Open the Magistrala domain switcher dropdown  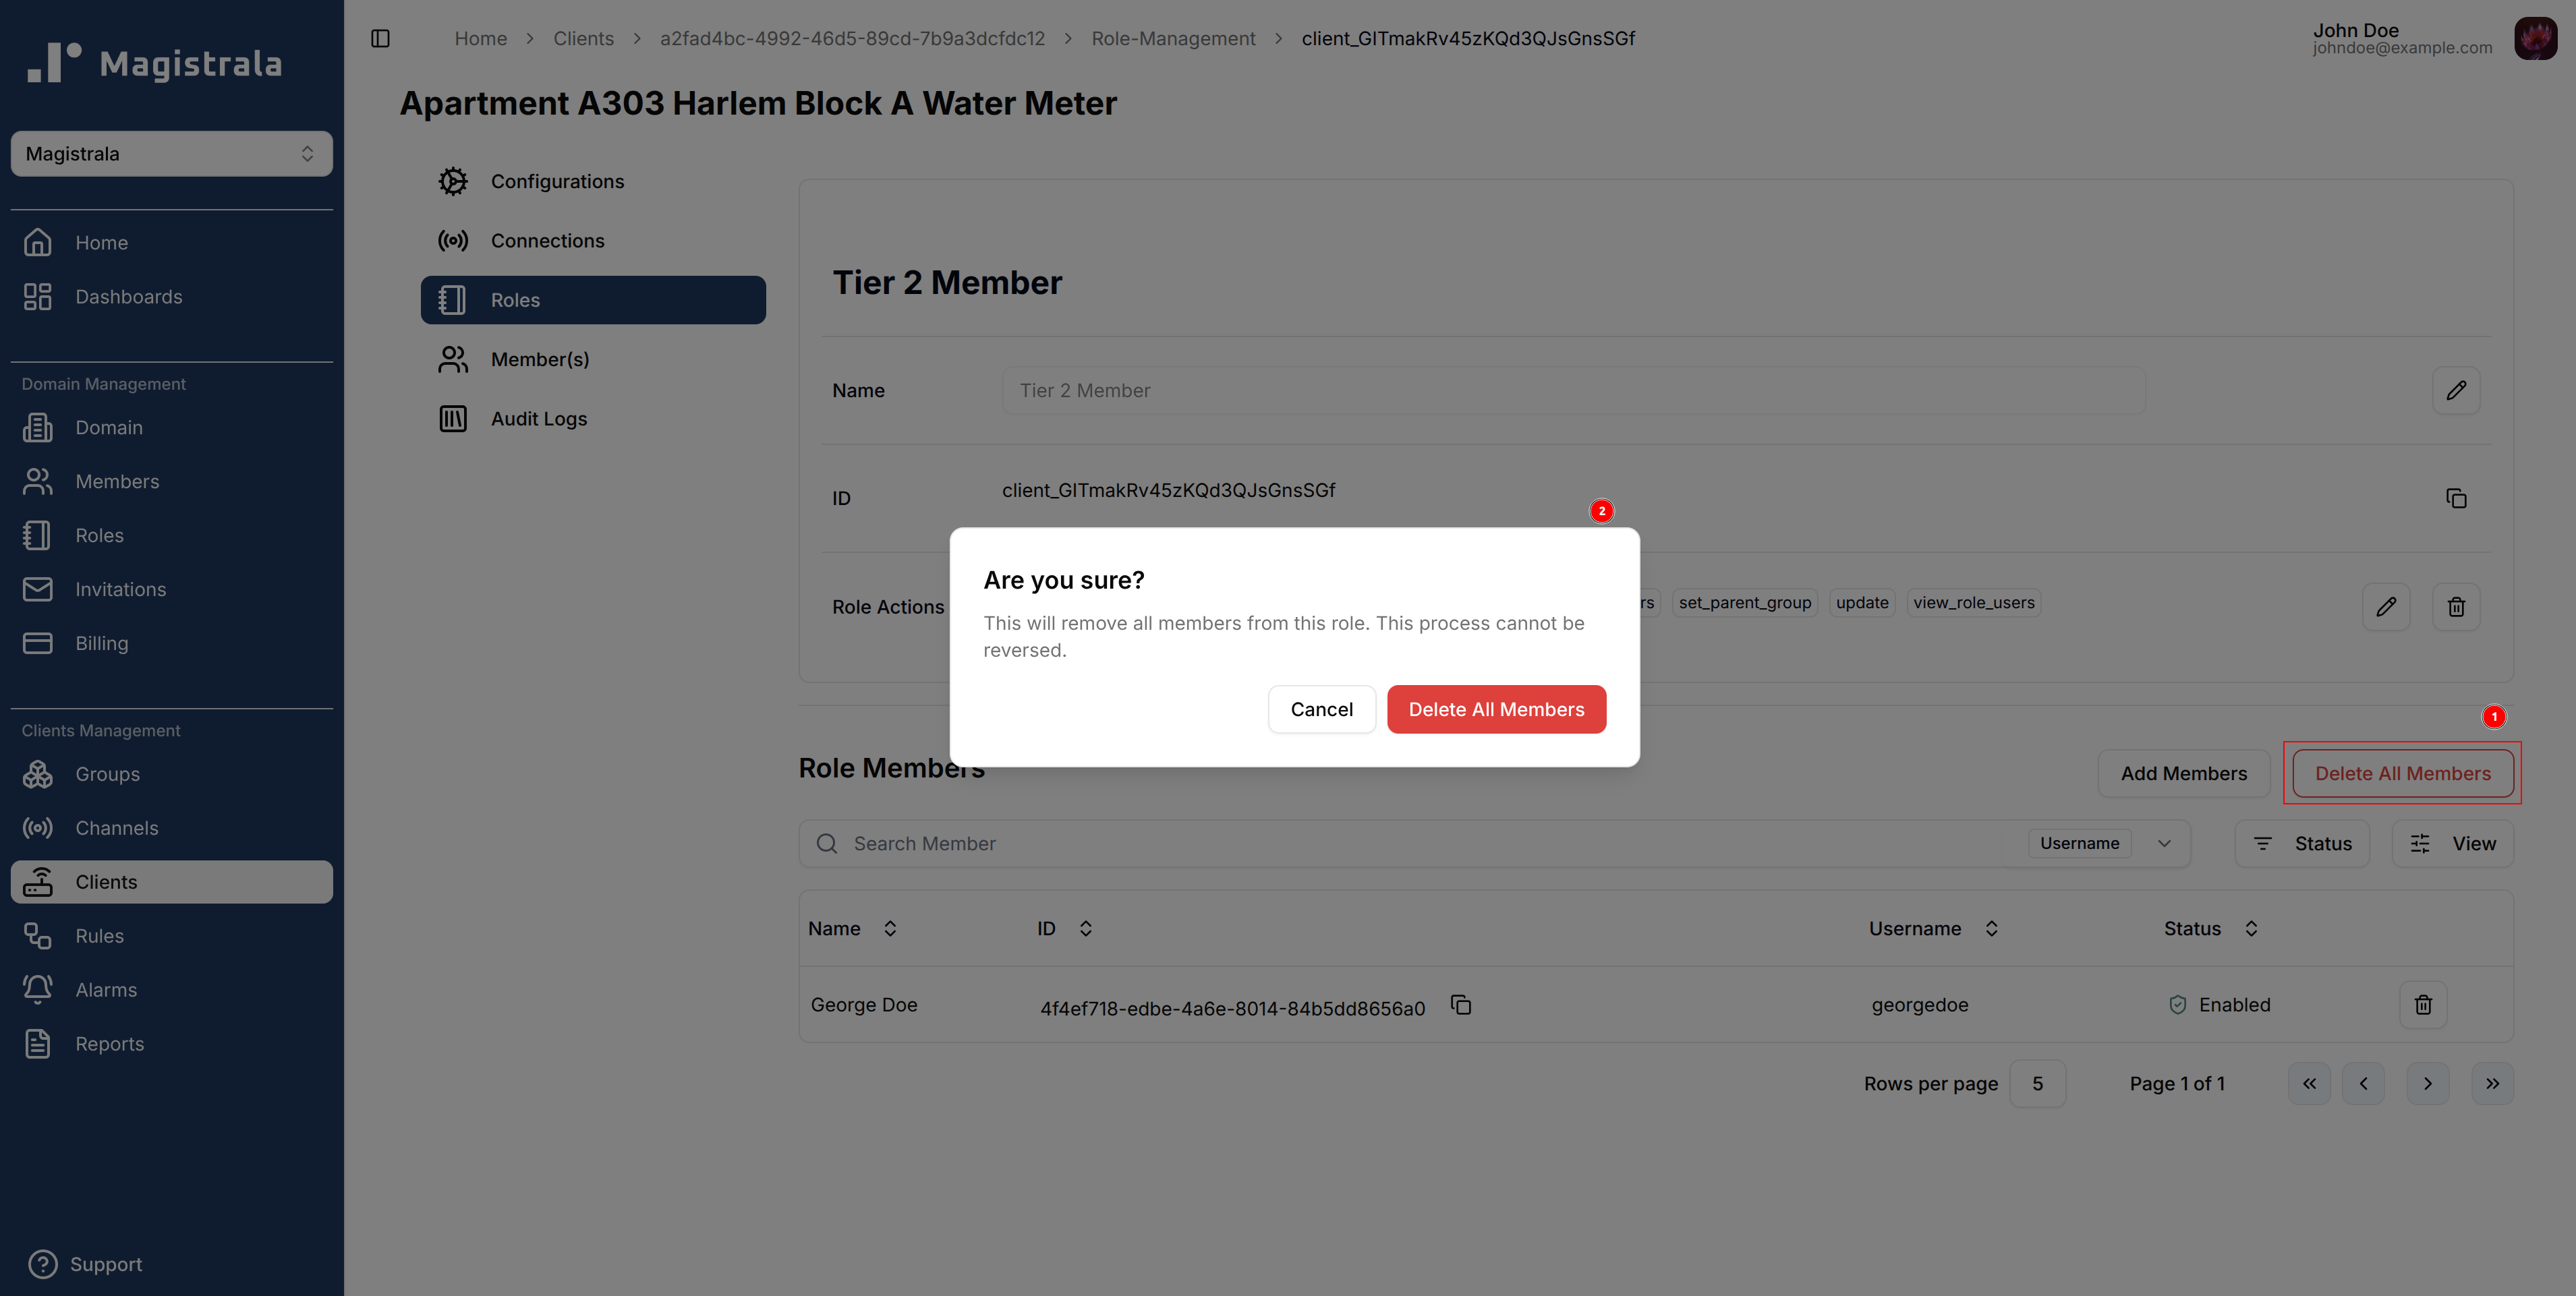[x=171, y=154]
